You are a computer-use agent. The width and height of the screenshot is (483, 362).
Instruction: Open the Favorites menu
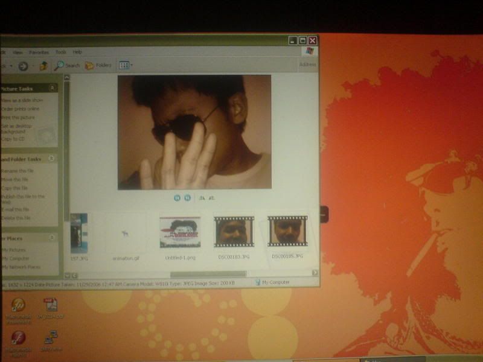click(x=39, y=52)
